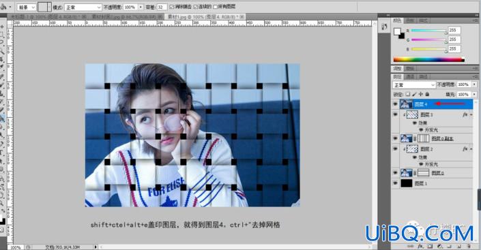This screenshot has height=250, width=481.
Task: Open the collapsed history panel icon
Action: 384,27
